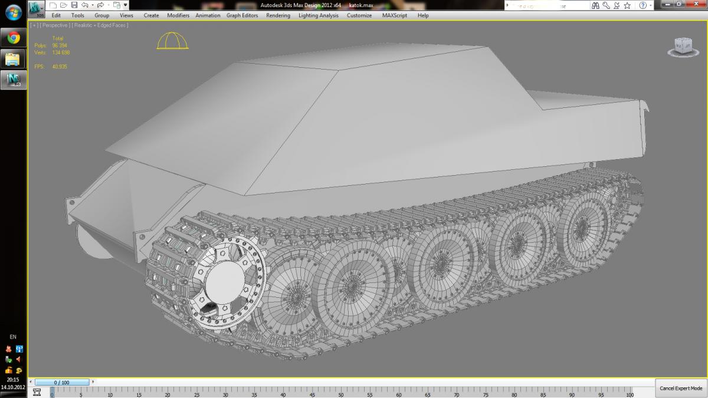Image resolution: width=708 pixels, height=398 pixels.
Task: Open the Help menu
Action: 423,15
